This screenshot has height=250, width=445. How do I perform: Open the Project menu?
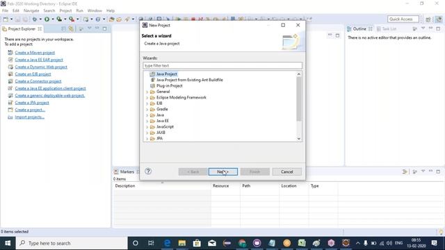[65, 10]
